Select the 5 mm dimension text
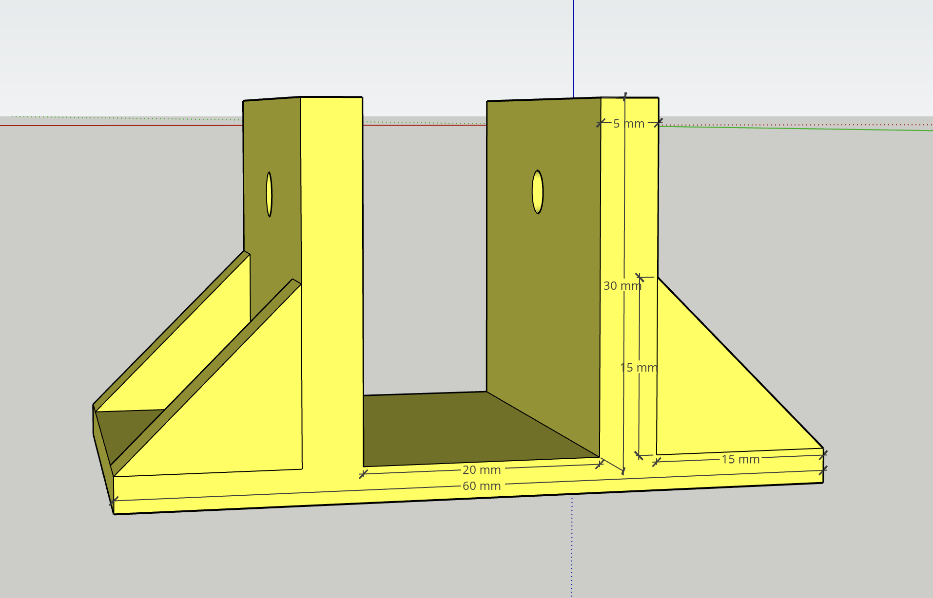 629,124
